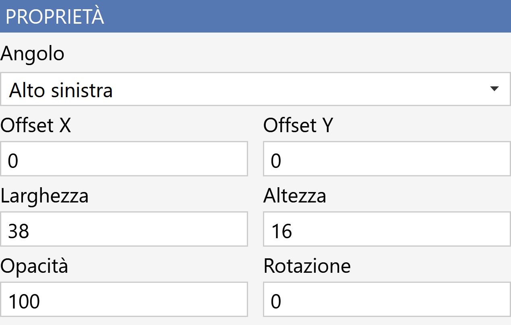The image size is (511, 325).
Task: Place cursor after 16 in Altezza
Action: [293, 231]
